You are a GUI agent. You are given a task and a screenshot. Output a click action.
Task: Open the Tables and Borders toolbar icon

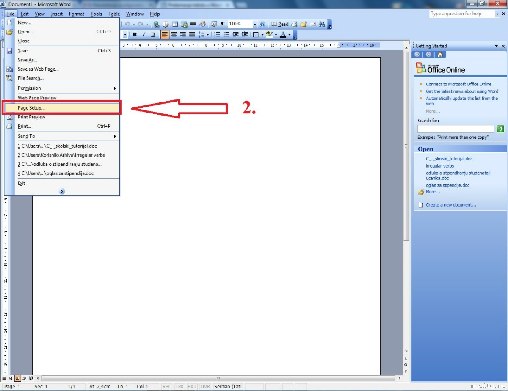coord(166,24)
